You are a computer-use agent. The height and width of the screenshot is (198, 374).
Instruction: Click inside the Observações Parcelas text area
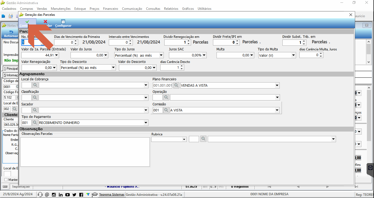coord(85,152)
